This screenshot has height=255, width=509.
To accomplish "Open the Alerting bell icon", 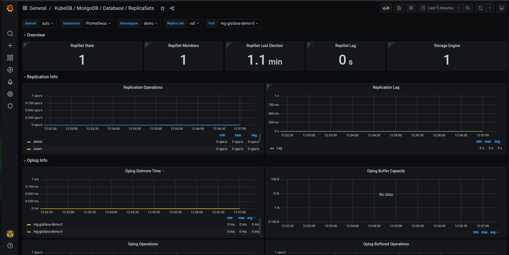I will coord(10,82).
